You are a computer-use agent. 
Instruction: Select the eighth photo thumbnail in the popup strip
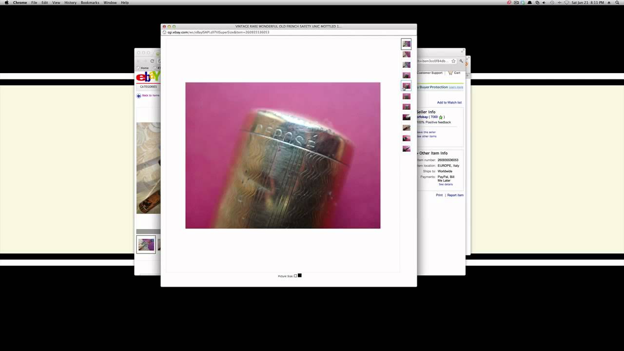click(x=406, y=117)
